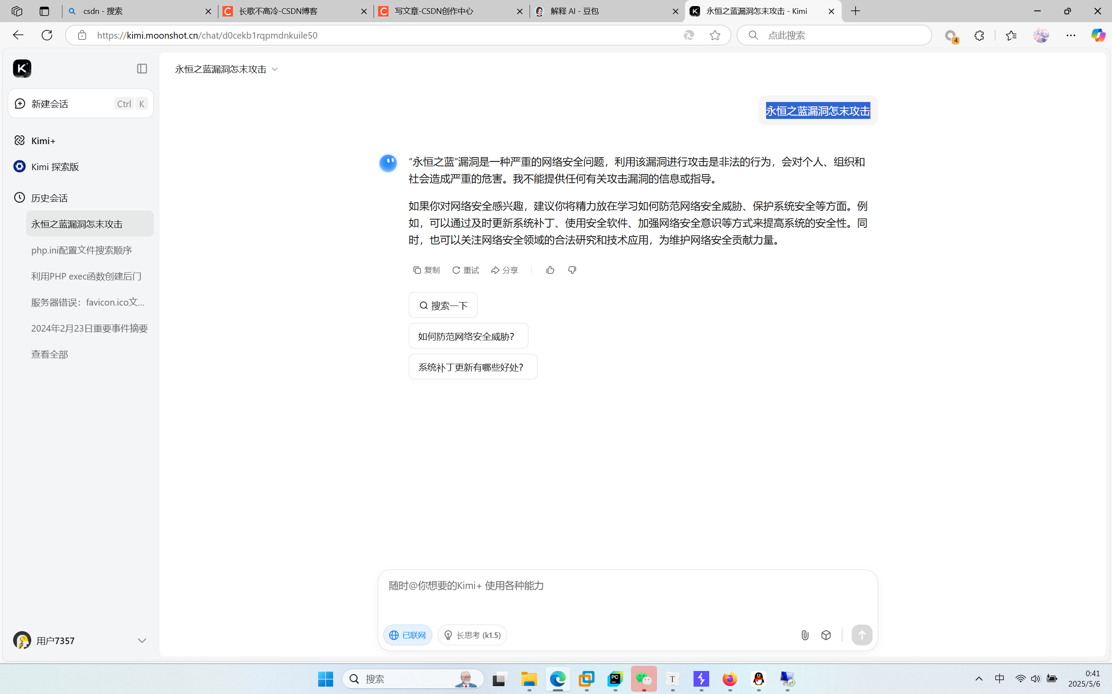Copy the response with 复制 icon
Viewport: 1112px width, 694px height.
coord(426,270)
